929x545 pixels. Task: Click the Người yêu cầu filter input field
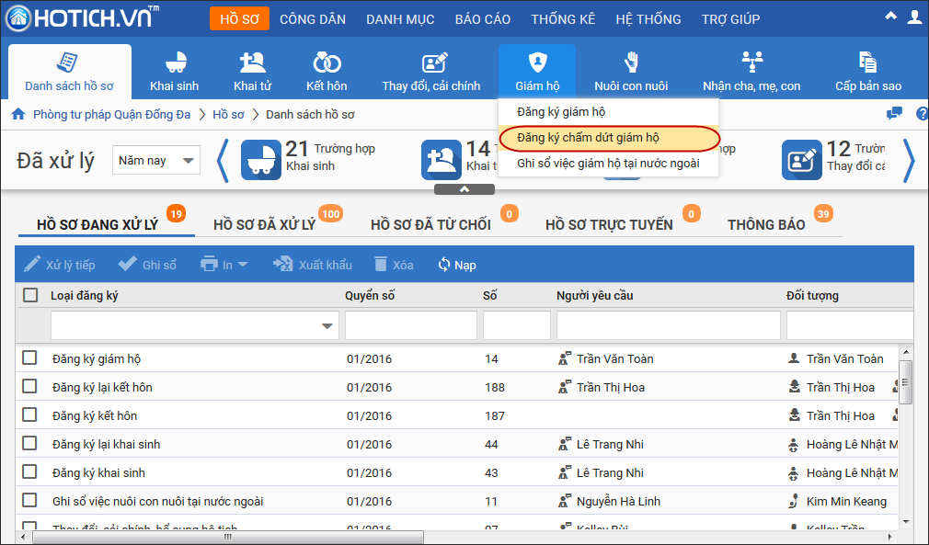668,325
